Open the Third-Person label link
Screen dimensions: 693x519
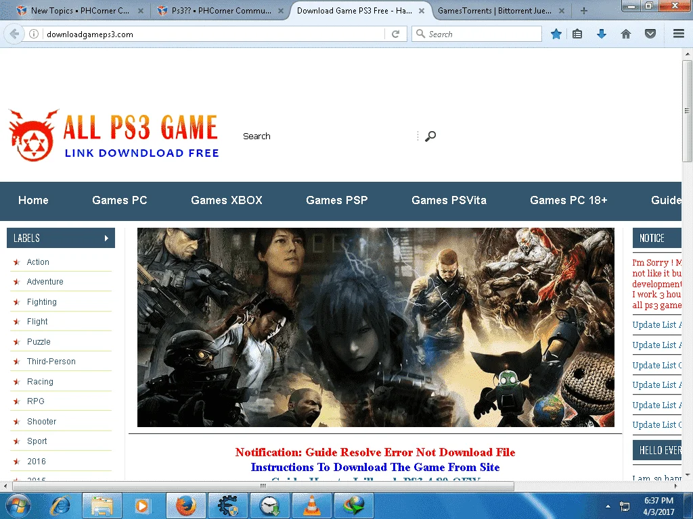point(51,362)
